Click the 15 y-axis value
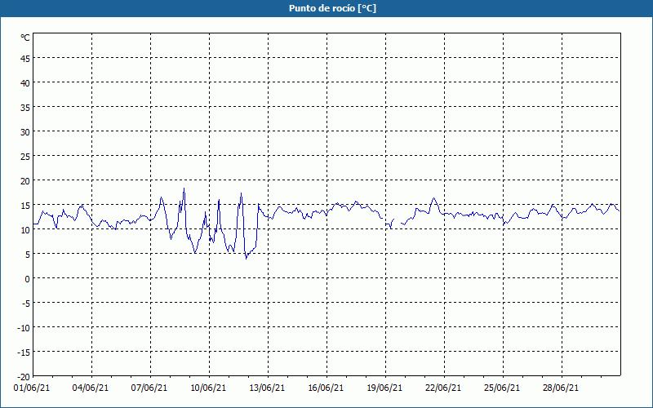The height and width of the screenshot is (408, 653). [x=25, y=206]
